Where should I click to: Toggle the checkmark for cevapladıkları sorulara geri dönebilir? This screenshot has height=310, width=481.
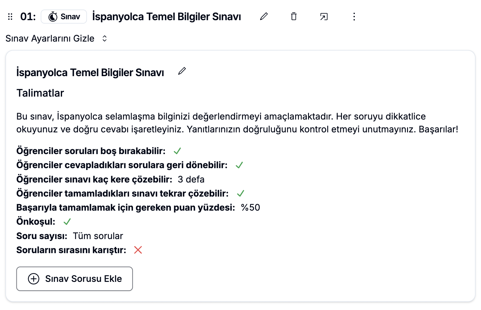tap(239, 165)
